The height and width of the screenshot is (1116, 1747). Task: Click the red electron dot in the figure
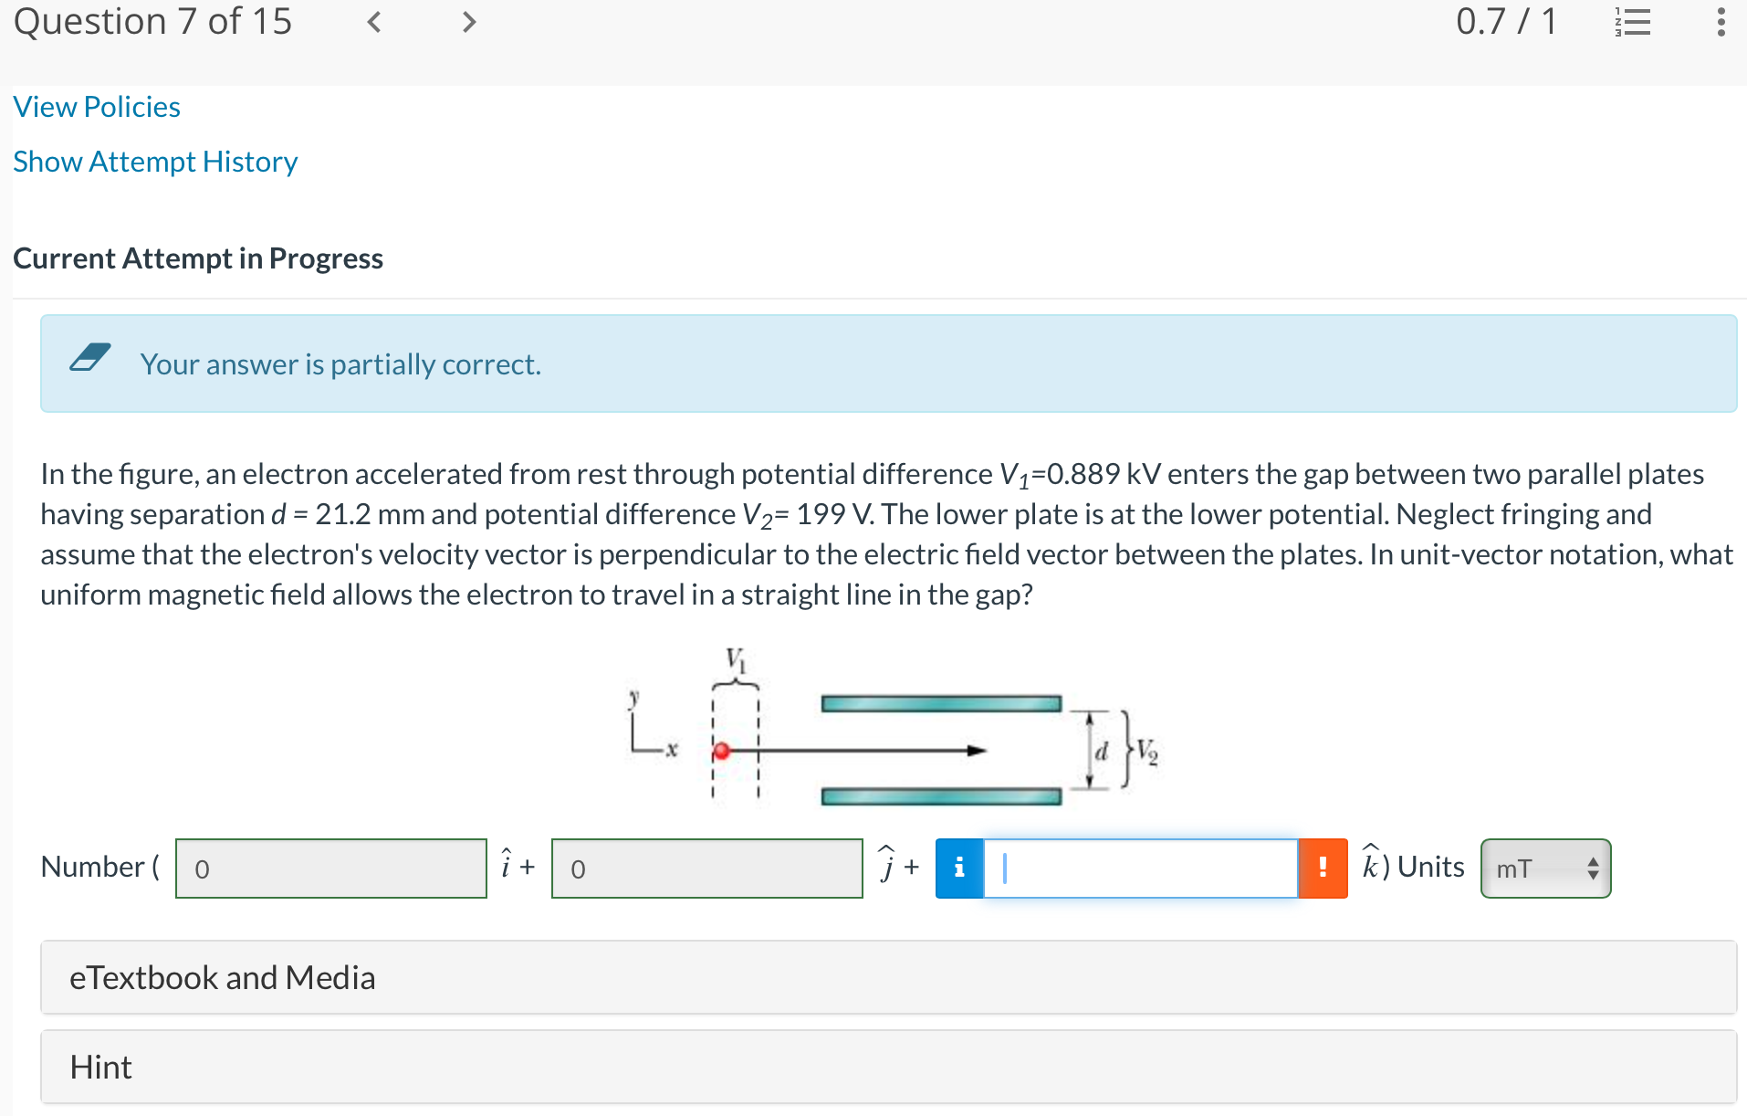[x=722, y=752]
